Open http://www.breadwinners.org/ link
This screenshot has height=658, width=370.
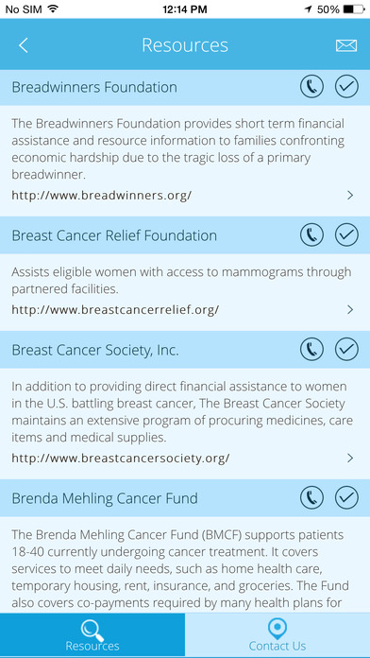coord(101,195)
